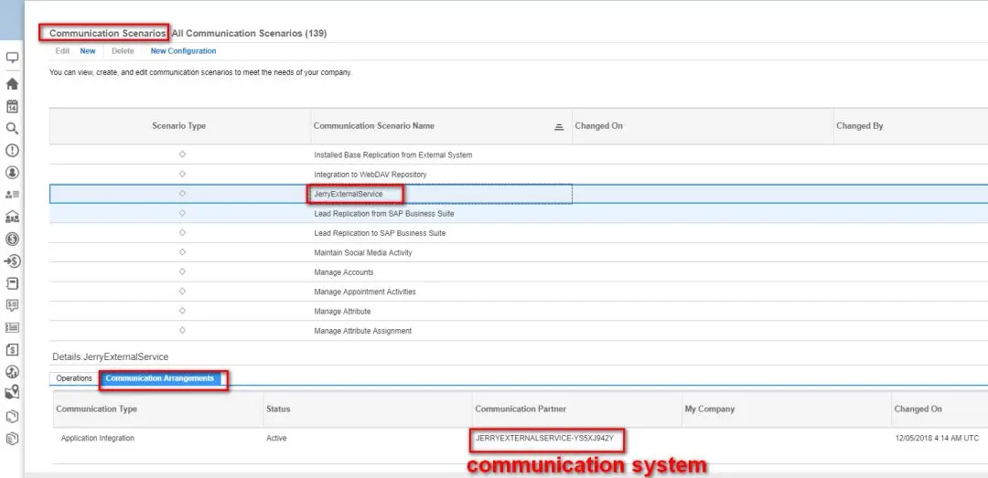The width and height of the screenshot is (988, 478).
Task: Open the Calendar icon in the sidebar
Action: tap(12, 106)
